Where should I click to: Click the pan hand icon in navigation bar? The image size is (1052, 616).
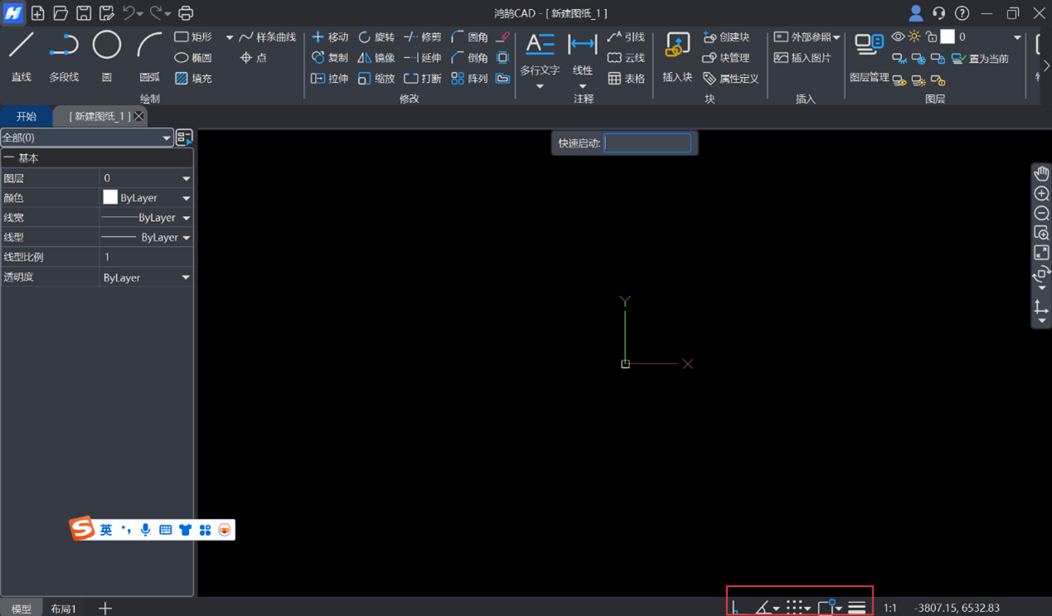[1041, 173]
